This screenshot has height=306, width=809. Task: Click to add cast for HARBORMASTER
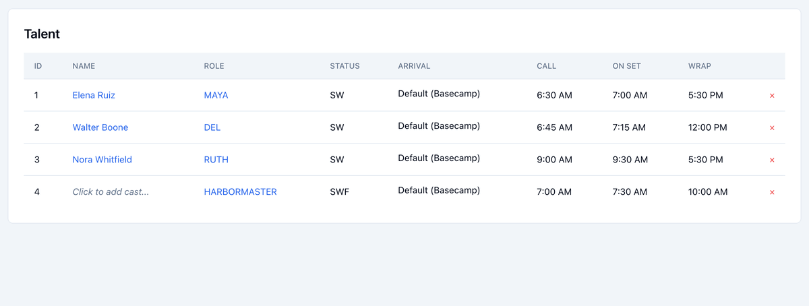click(111, 192)
